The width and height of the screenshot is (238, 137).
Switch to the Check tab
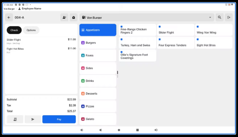coord(14,30)
